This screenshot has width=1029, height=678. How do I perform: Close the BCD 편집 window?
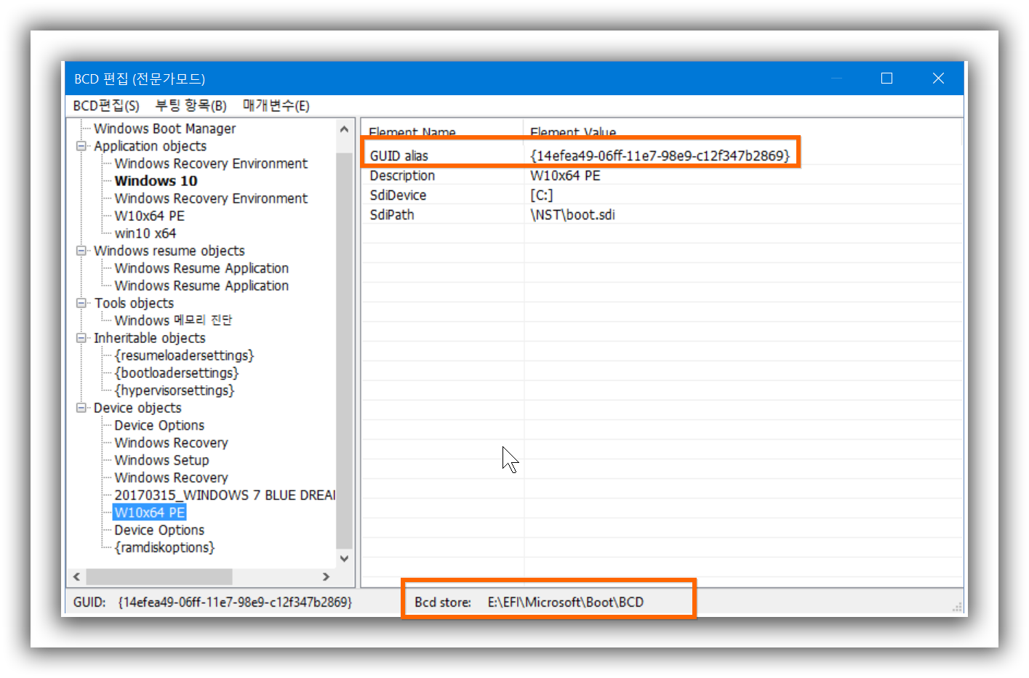(938, 78)
